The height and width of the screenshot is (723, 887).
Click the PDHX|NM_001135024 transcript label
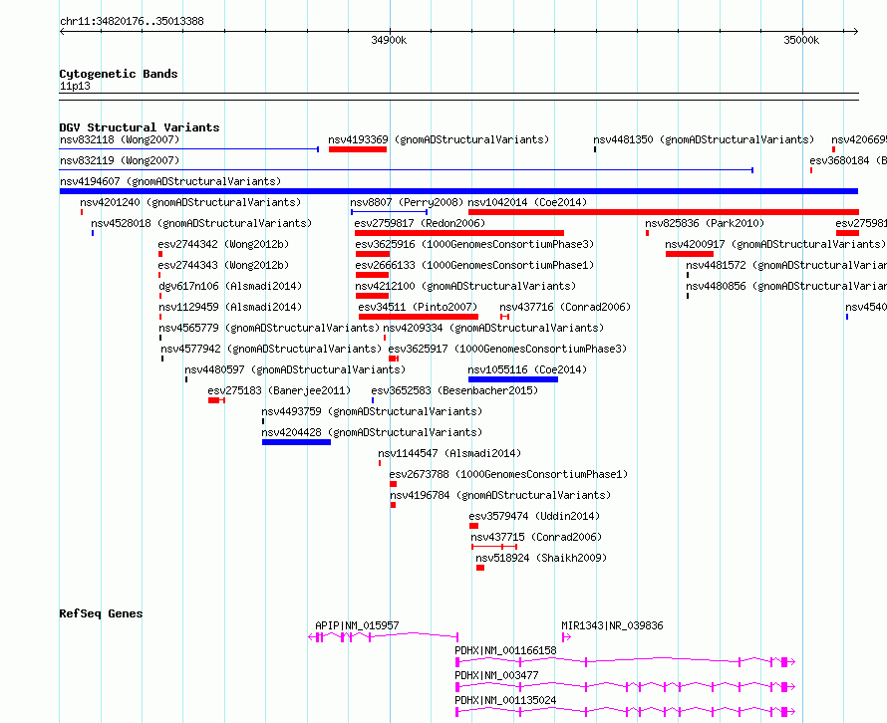505,700
